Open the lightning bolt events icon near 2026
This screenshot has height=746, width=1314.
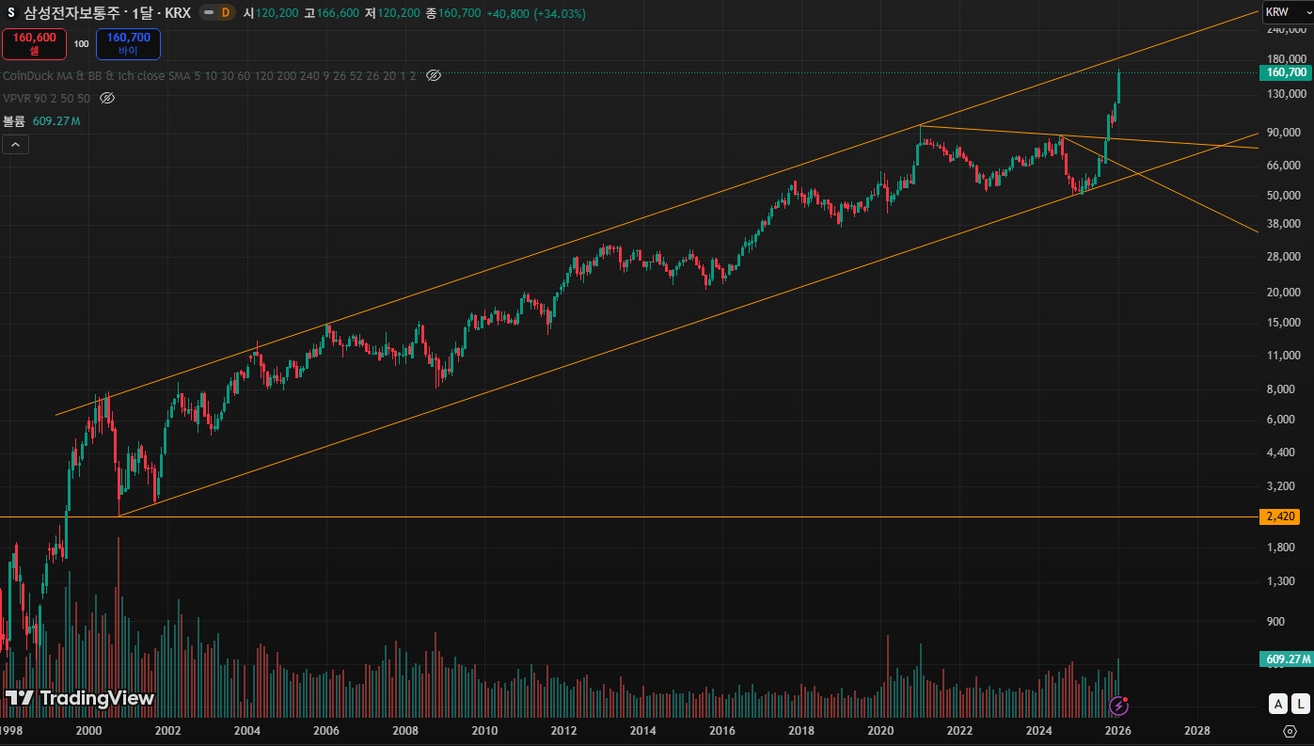[1118, 705]
